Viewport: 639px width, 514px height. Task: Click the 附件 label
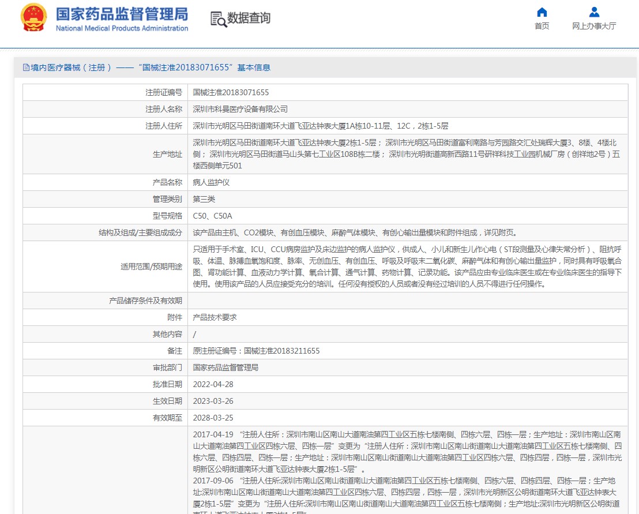[x=175, y=317]
